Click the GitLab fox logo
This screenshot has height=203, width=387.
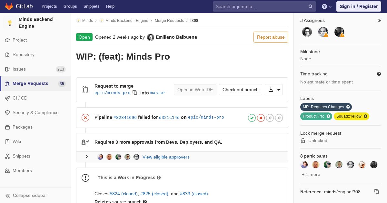point(9,6)
